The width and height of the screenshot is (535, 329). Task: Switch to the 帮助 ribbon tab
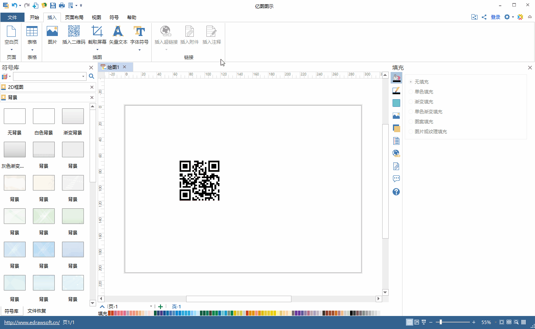[x=132, y=17]
